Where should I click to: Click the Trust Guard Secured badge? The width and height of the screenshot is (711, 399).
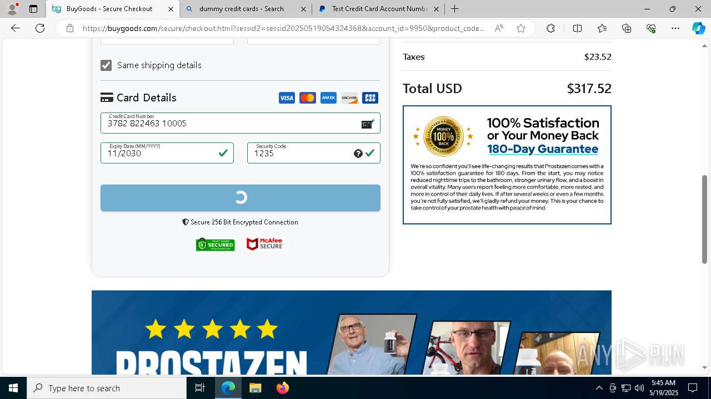216,244
